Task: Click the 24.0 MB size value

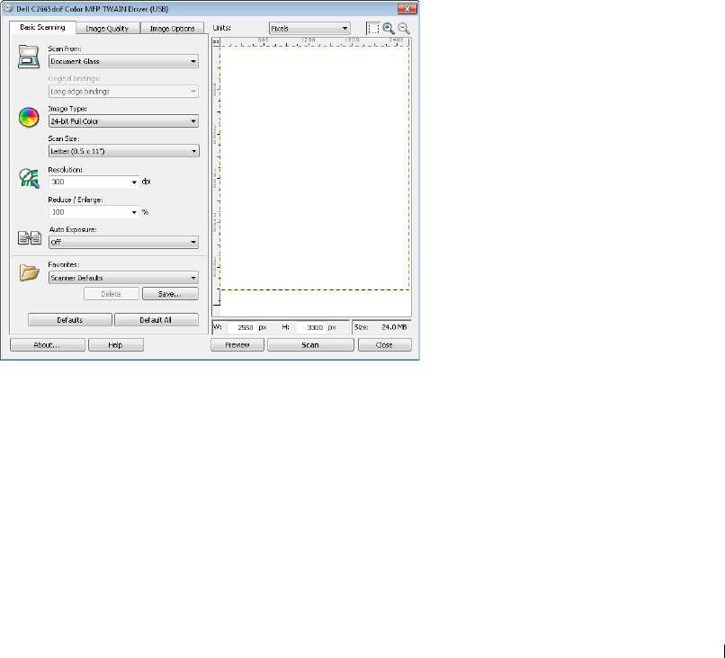Action: pos(394,326)
